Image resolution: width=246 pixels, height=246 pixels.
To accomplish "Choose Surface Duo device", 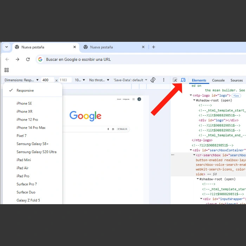I will coord(32,192).
